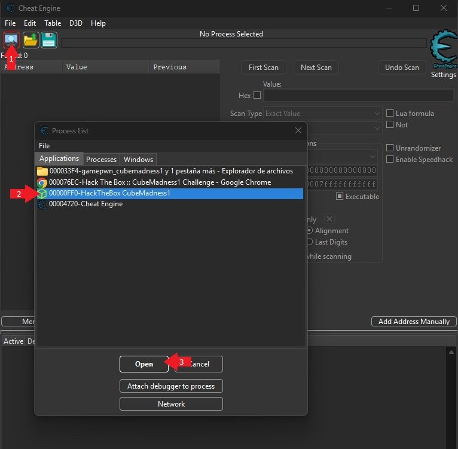
Task: Enable the Unrandomizer option
Action: pyautogui.click(x=390, y=148)
